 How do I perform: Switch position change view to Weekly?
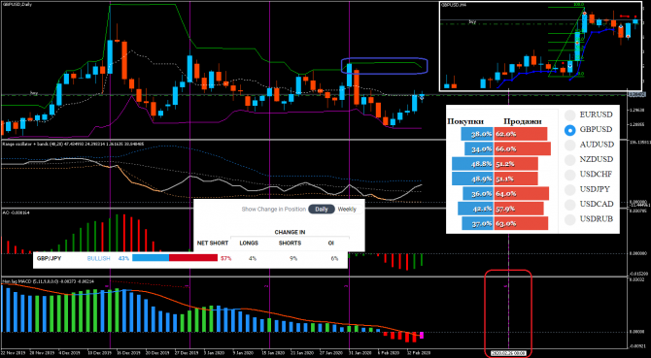click(347, 210)
